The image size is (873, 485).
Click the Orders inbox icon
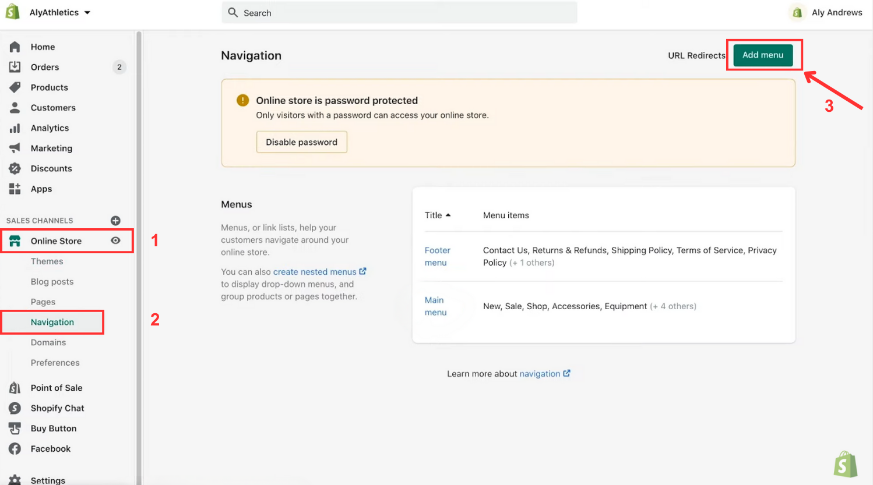15,67
